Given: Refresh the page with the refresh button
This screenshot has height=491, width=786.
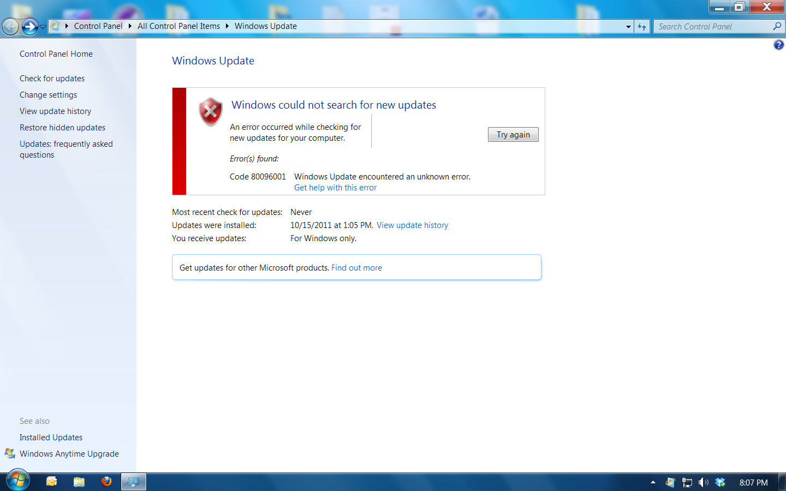Looking at the screenshot, I should click(x=642, y=26).
